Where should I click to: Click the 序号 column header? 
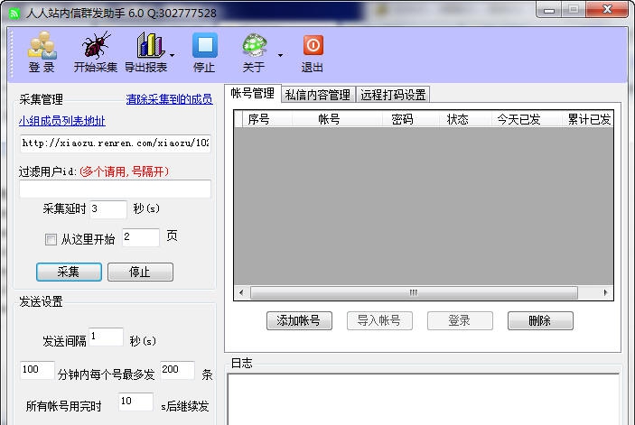pos(266,119)
